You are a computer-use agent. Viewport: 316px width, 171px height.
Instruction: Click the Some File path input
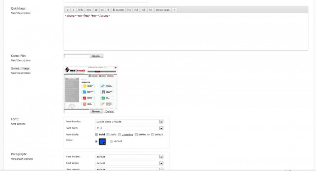click(77, 56)
